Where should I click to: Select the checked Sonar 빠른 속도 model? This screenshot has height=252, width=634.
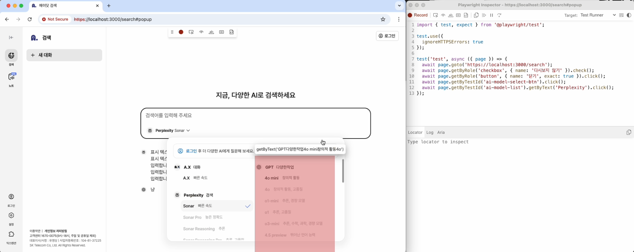(217, 206)
